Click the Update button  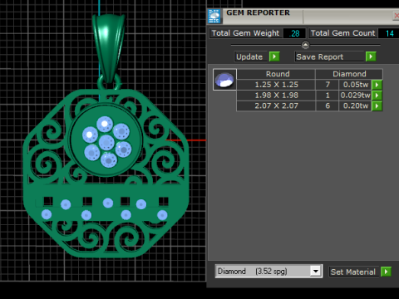251,56
